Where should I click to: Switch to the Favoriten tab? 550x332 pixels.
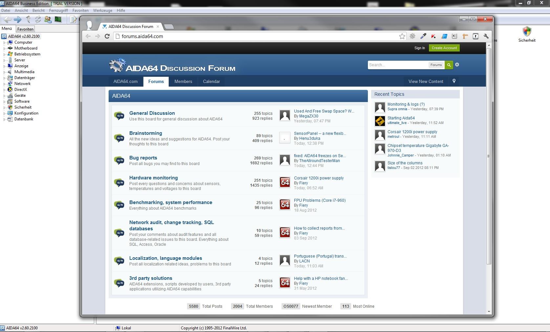point(25,29)
